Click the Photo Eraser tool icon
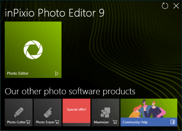Viewport: 182px width, 131px height. [48, 113]
